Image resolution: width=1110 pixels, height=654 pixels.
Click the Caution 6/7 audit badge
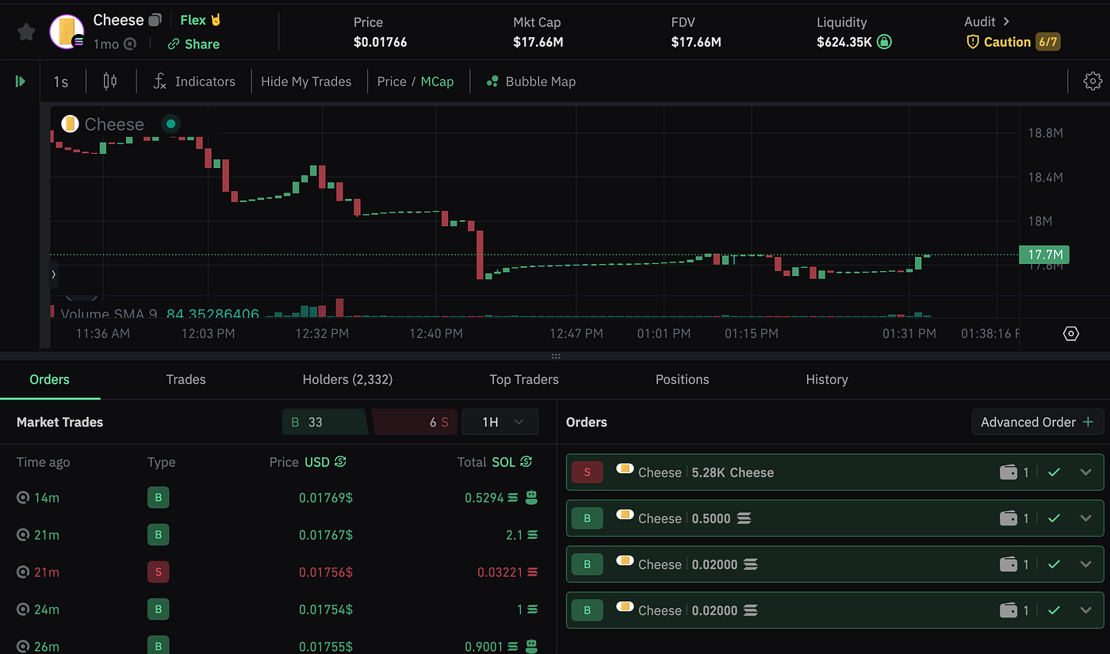(1012, 42)
